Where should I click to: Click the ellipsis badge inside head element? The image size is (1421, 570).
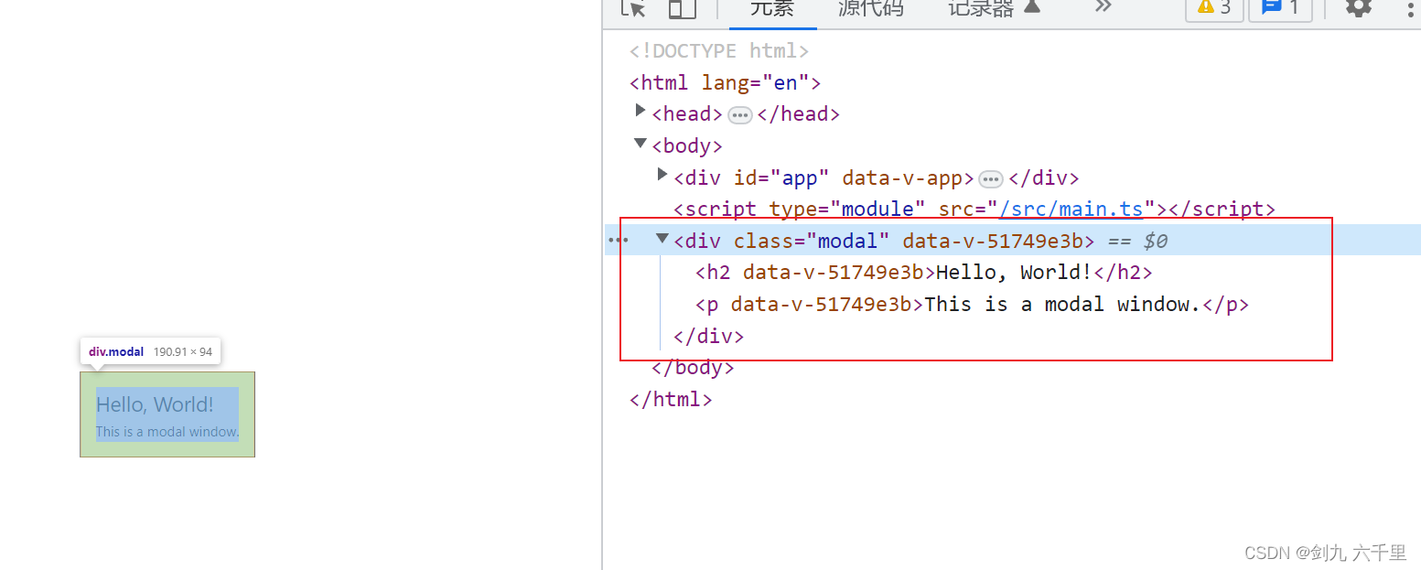(x=740, y=115)
